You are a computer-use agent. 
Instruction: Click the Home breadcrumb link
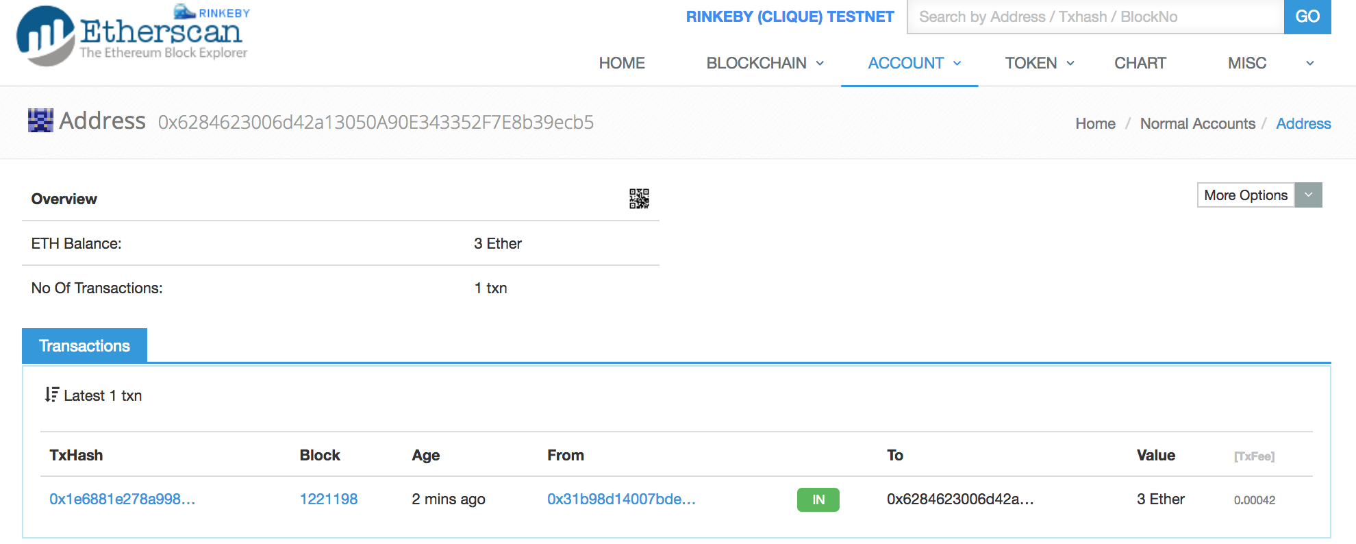point(1095,123)
